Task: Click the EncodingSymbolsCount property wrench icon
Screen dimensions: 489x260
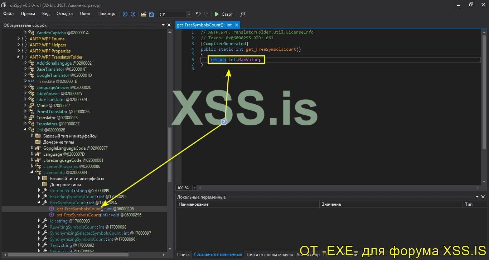Action: pyautogui.click(x=45, y=197)
